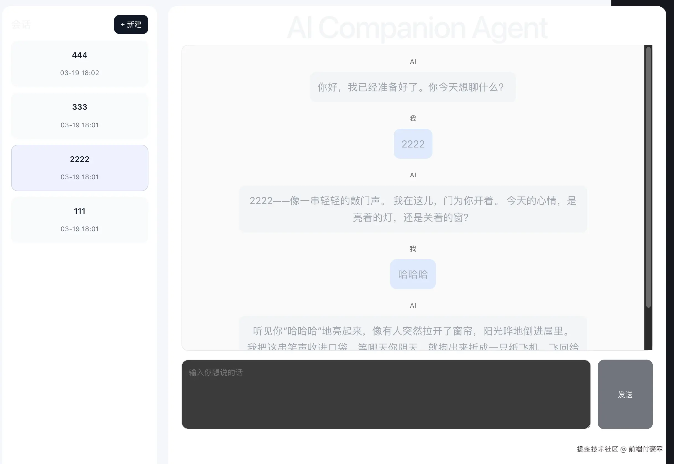Screen dimensions: 674x464
Task: Focus the 输入你想说的话 message input box
Action: click(x=386, y=394)
